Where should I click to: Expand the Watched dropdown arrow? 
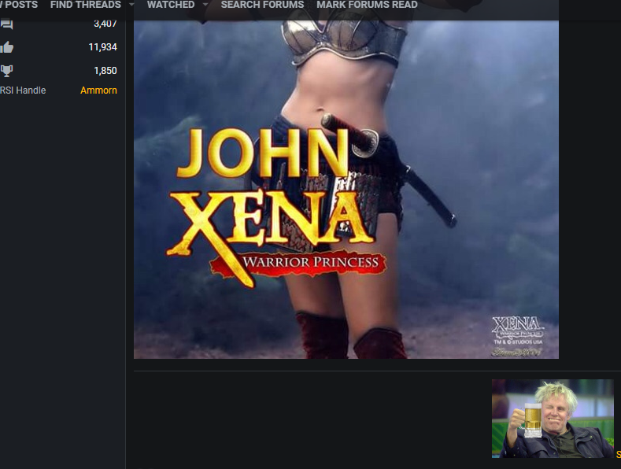[205, 5]
